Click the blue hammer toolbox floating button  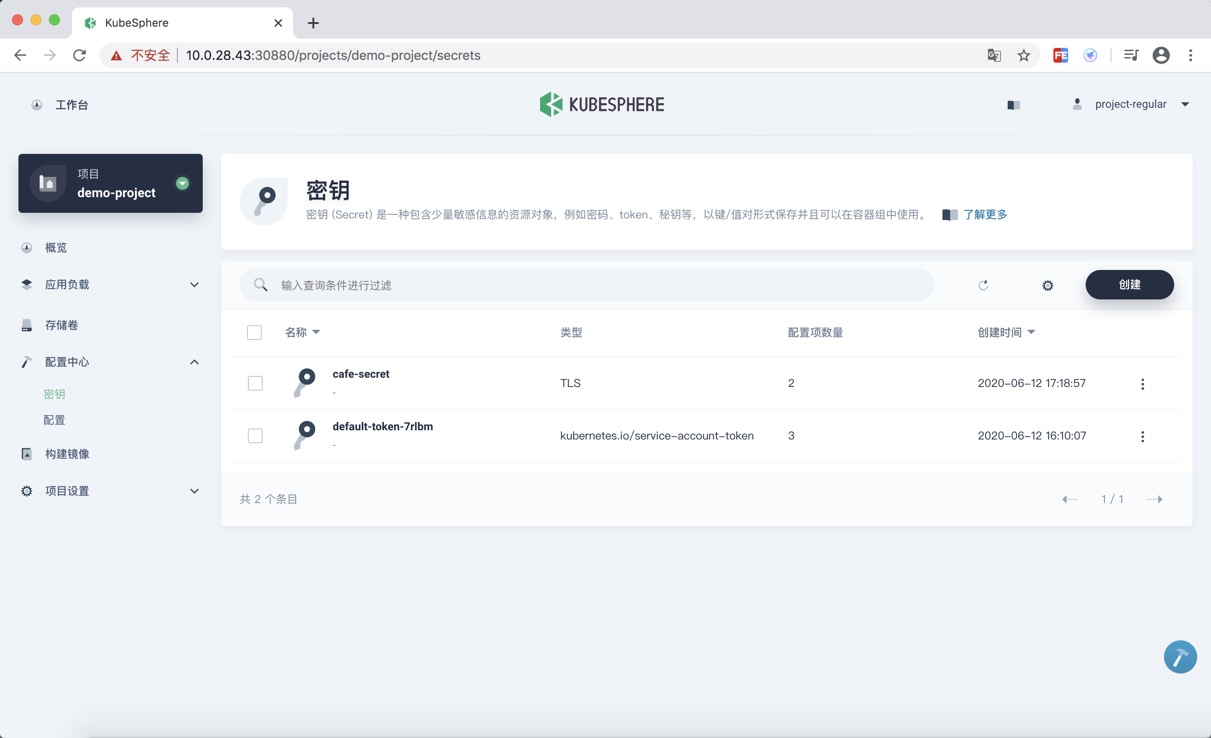click(x=1180, y=656)
